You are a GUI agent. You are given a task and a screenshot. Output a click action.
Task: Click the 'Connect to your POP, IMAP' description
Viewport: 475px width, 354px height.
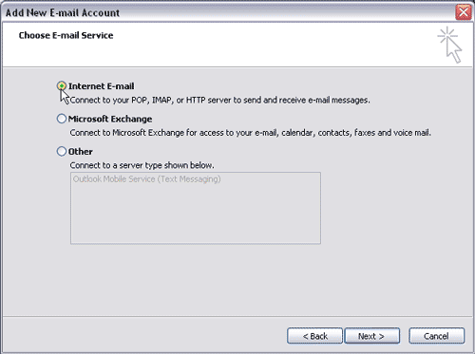click(219, 101)
